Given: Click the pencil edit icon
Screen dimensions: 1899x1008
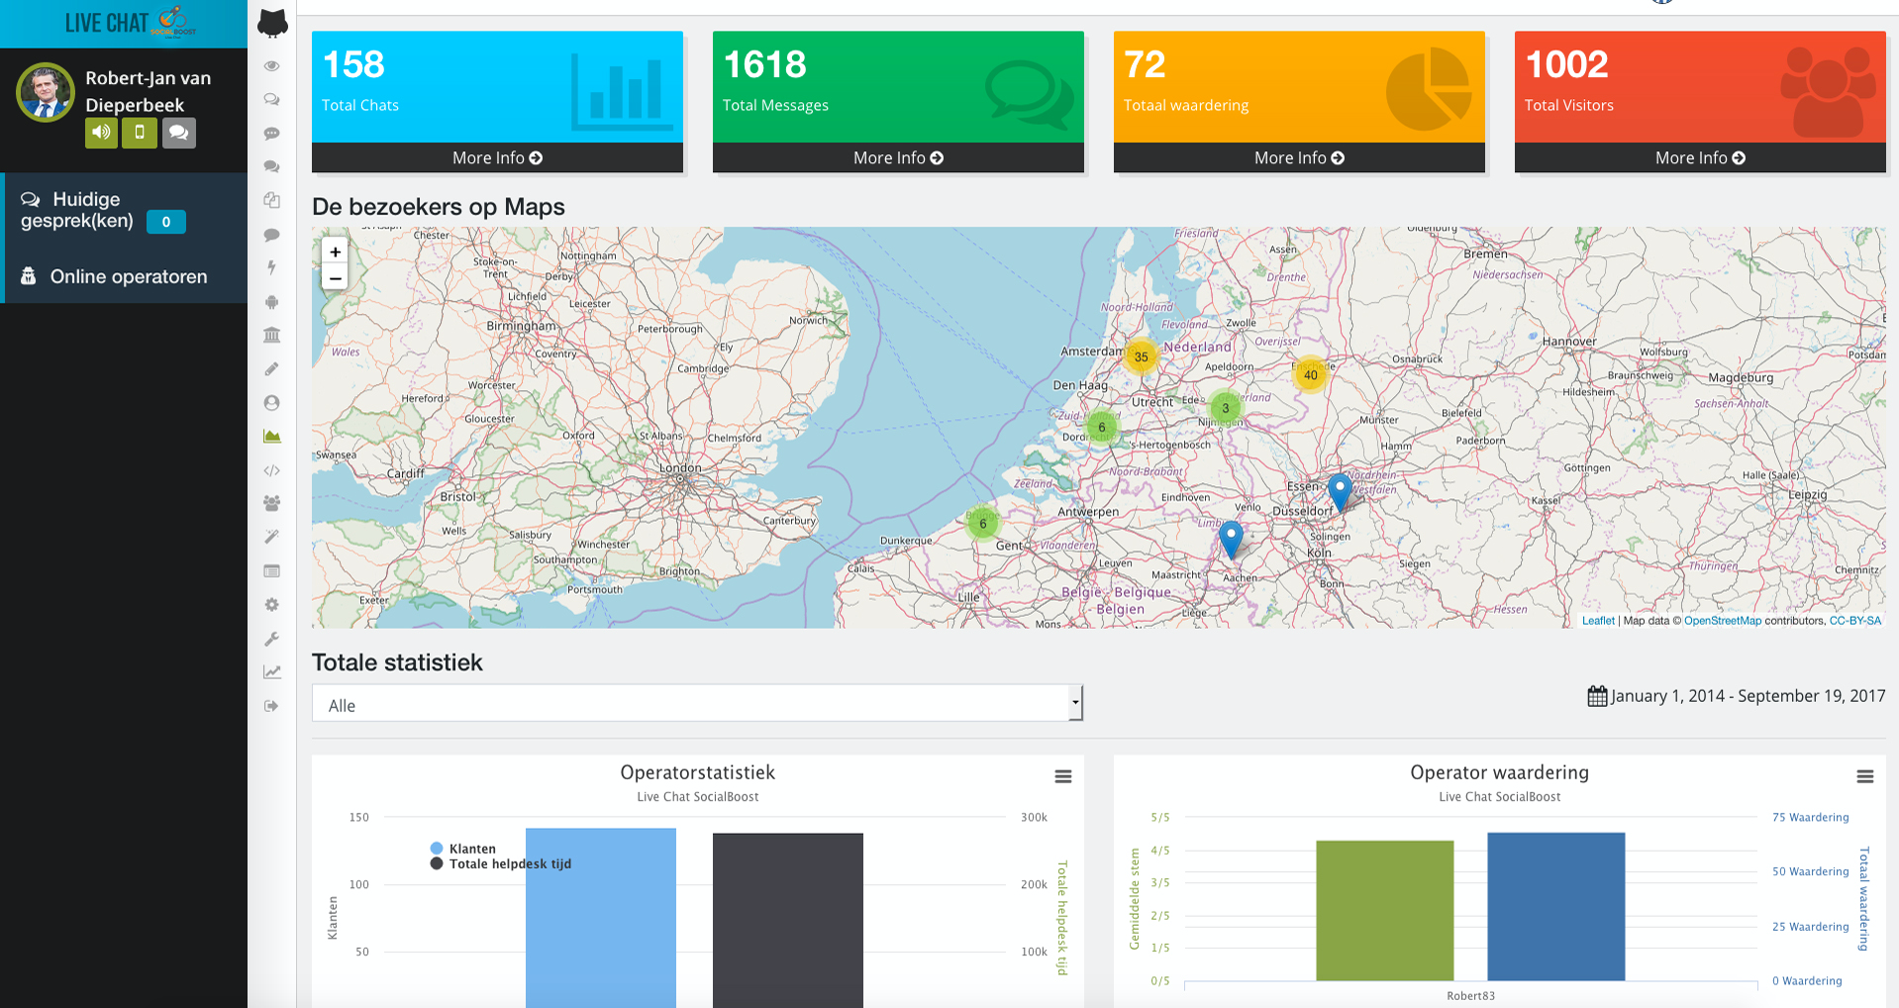Looking at the screenshot, I should 271,369.
